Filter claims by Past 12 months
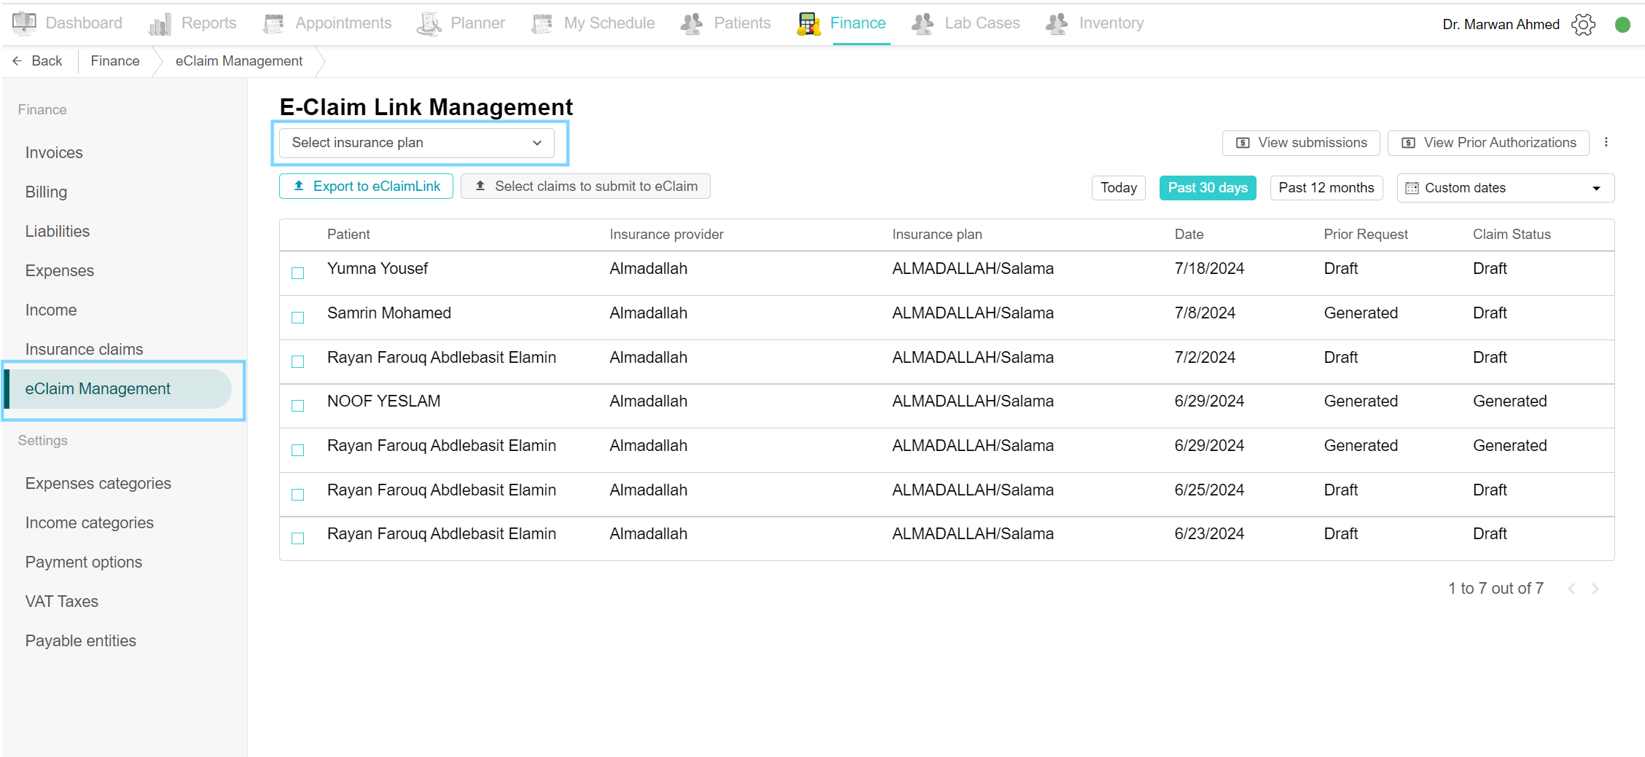Screen dimensions: 1645x757 (x=1326, y=188)
